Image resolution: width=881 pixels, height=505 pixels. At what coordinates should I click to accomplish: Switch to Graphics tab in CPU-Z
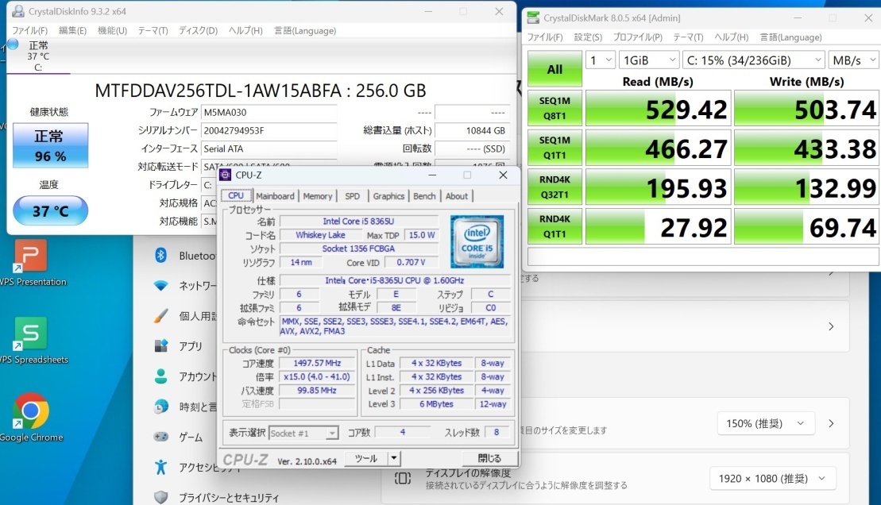[388, 196]
